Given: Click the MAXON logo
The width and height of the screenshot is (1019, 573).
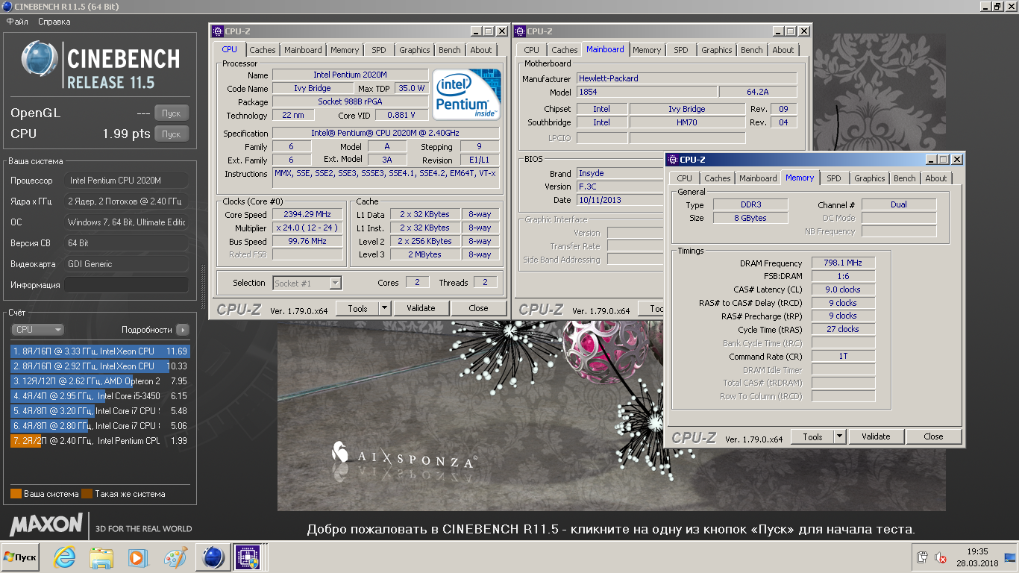Looking at the screenshot, I should (46, 525).
